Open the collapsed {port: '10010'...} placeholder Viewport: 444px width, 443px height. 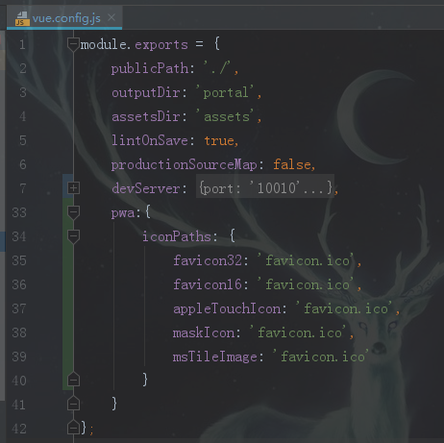[265, 188]
